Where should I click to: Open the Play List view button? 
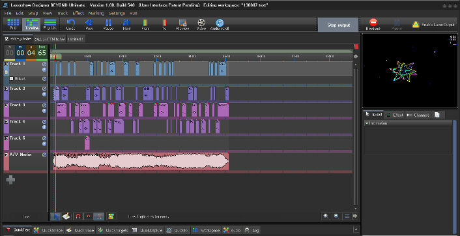coord(50,24)
